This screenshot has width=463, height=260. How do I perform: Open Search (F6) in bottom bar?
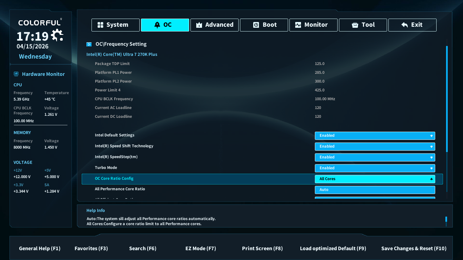[x=142, y=248]
